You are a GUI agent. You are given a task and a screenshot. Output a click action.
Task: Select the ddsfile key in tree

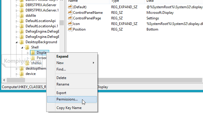tap(31, 16)
